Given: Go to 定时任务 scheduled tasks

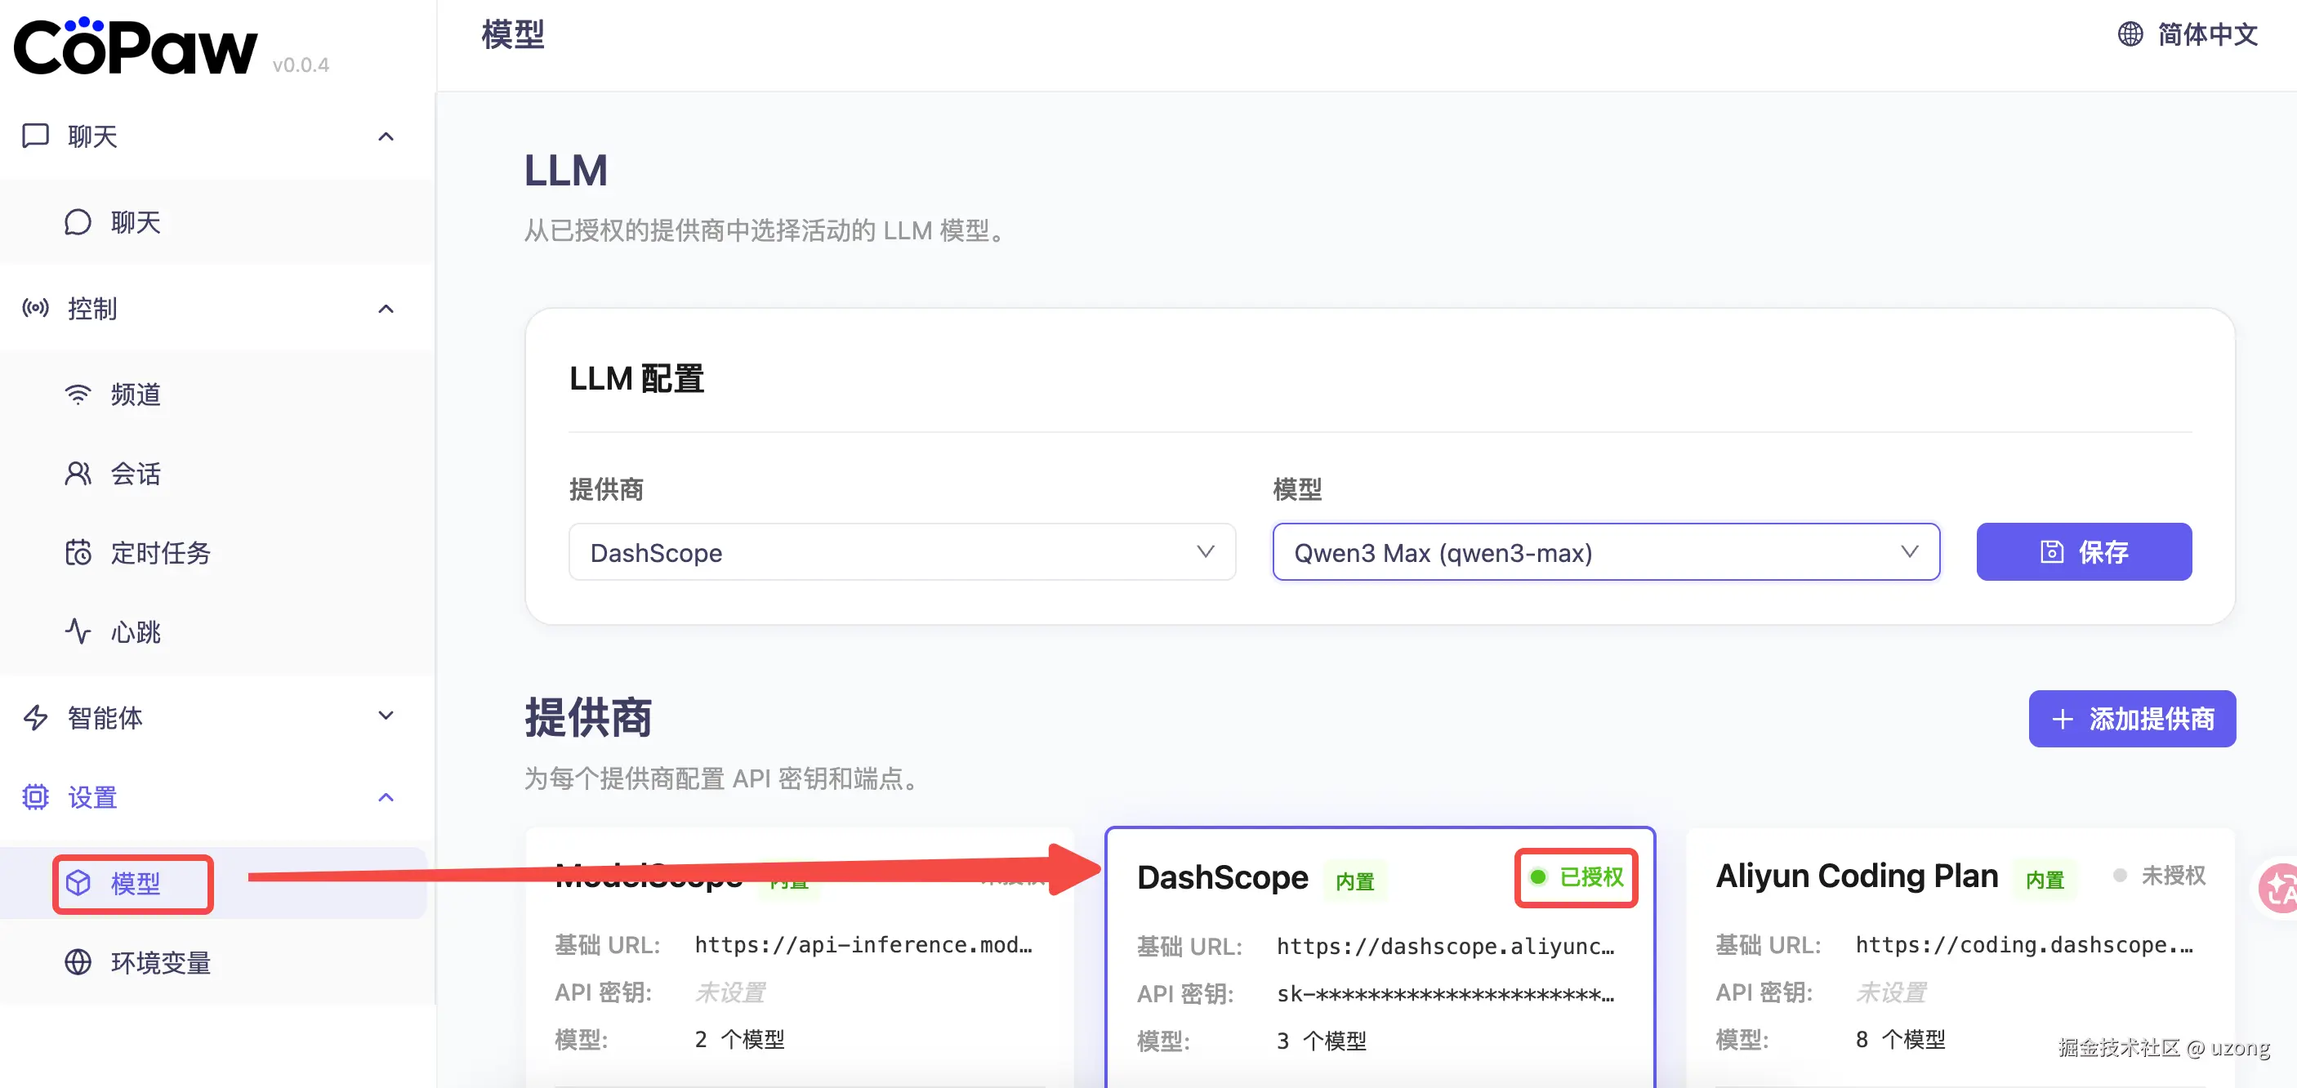Looking at the screenshot, I should coord(158,553).
